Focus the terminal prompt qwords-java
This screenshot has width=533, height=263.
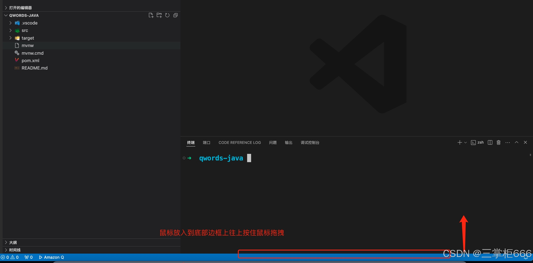tap(221, 158)
